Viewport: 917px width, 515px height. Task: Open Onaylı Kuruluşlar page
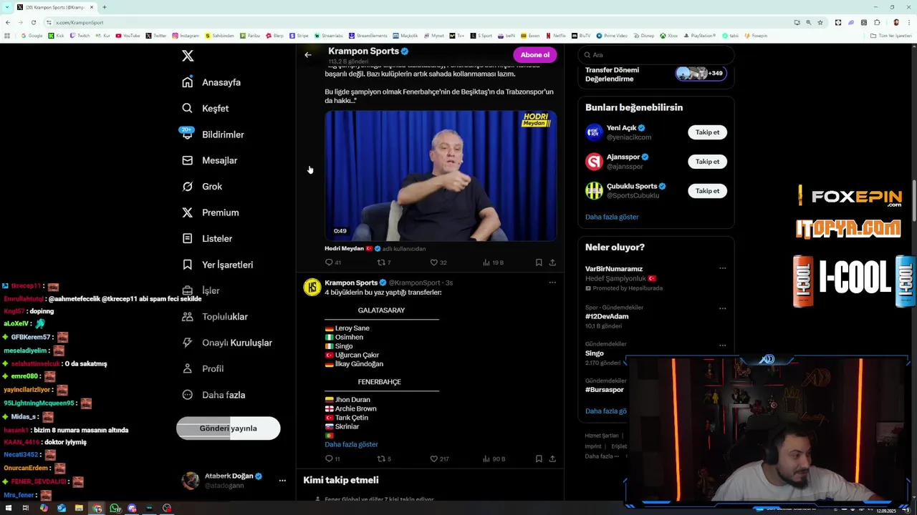tap(226, 343)
